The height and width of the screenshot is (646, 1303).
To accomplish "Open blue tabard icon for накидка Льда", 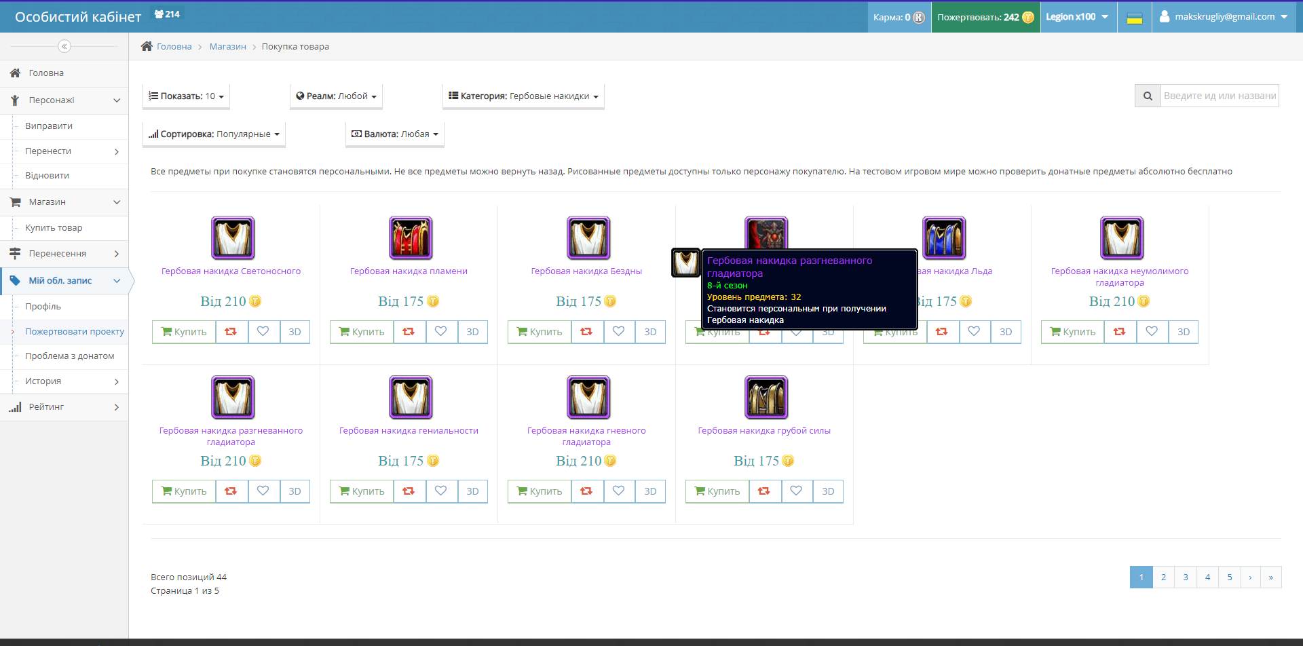I will click(x=944, y=237).
